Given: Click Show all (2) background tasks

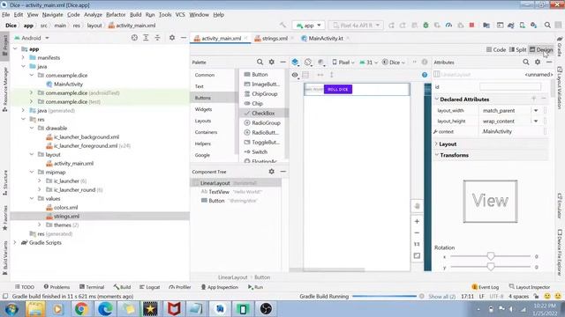Looking at the screenshot, I should [441, 297].
